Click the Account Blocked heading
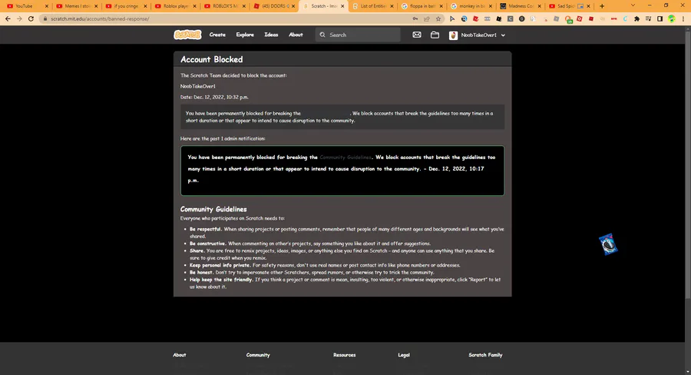Viewport: 691px width, 375px height. coord(212,60)
